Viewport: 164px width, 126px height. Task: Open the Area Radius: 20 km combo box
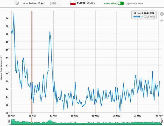[41, 3]
